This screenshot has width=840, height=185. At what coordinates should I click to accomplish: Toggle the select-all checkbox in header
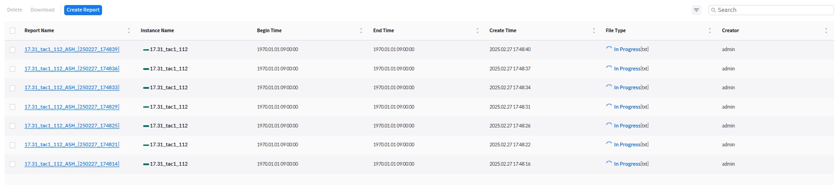12,31
